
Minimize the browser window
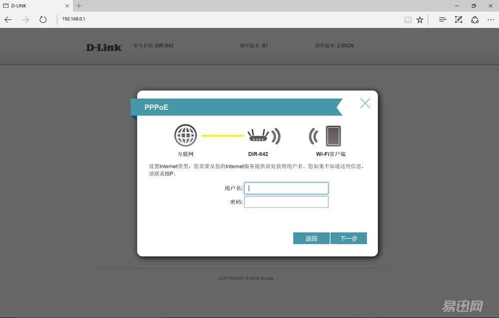(x=457, y=5)
